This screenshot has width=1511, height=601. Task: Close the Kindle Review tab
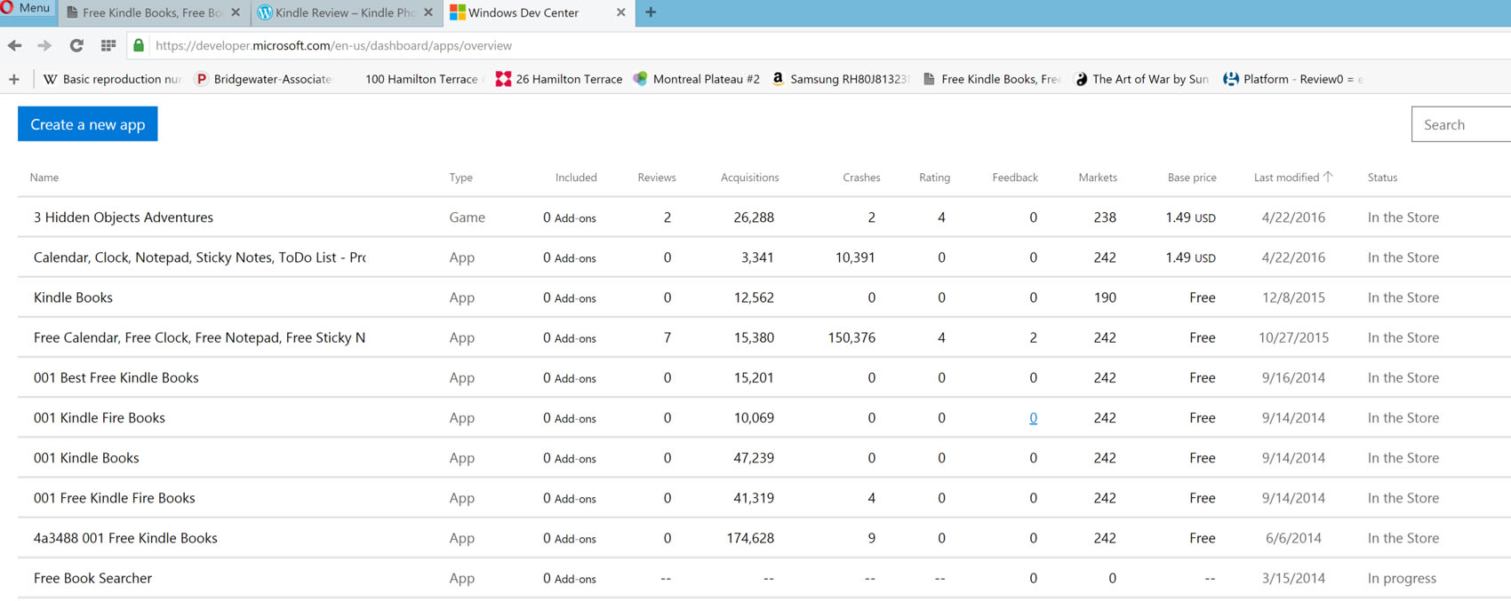[428, 12]
